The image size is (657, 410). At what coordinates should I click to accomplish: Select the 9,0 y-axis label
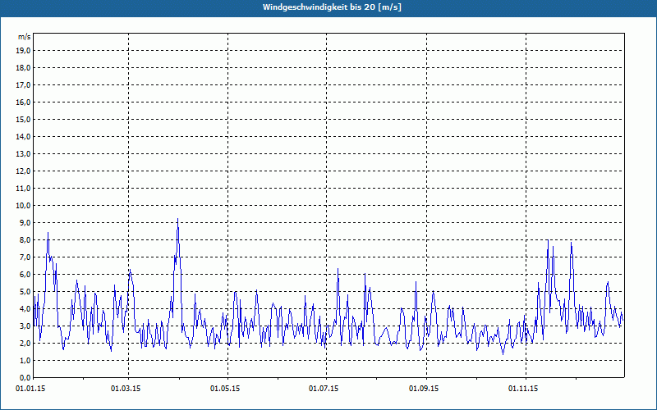[25, 222]
